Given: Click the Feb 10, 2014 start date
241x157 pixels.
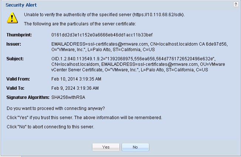Looking at the screenshot, I should pos(75,79).
